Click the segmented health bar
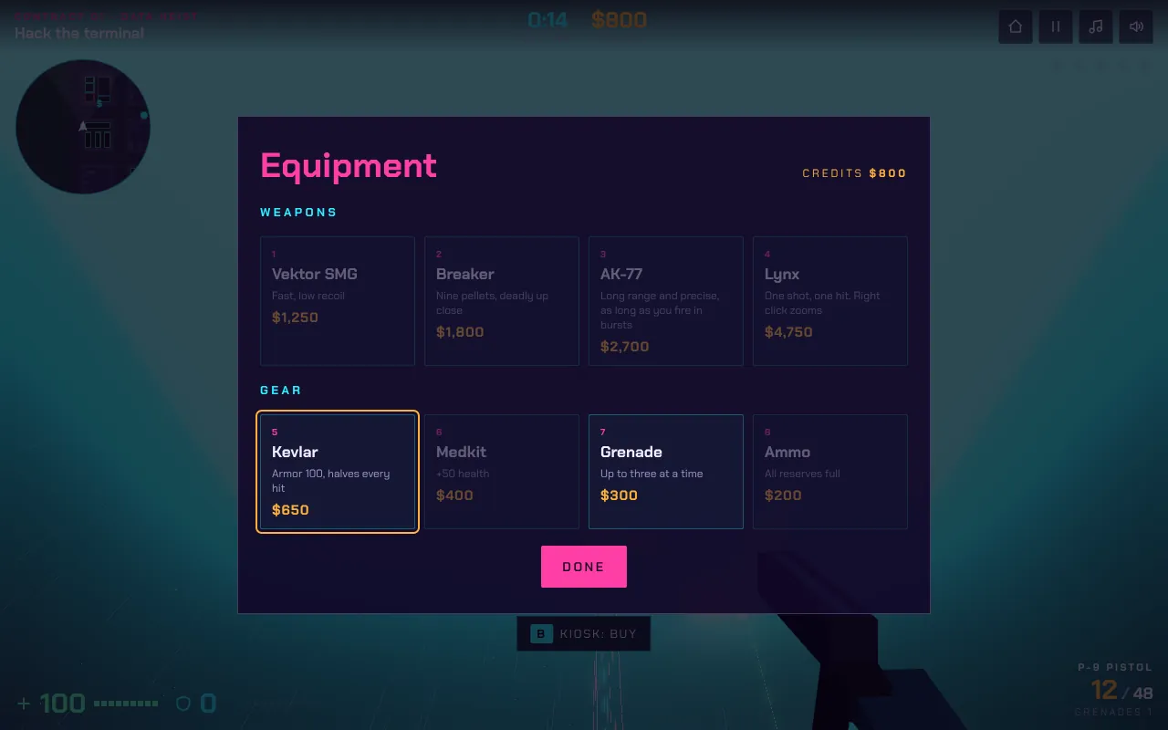This screenshot has width=1168, height=730. [x=126, y=704]
